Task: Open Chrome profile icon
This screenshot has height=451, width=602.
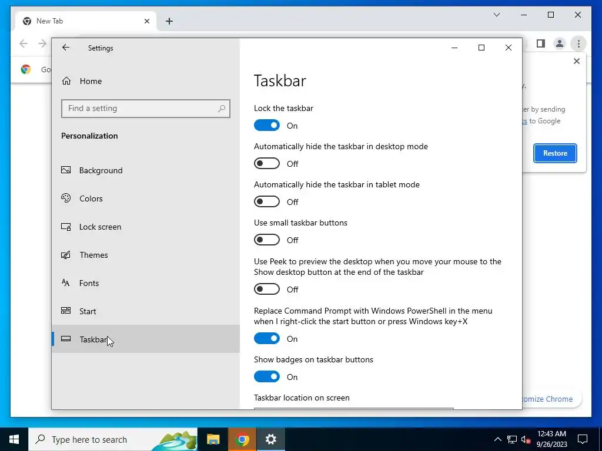Action: 560,43
